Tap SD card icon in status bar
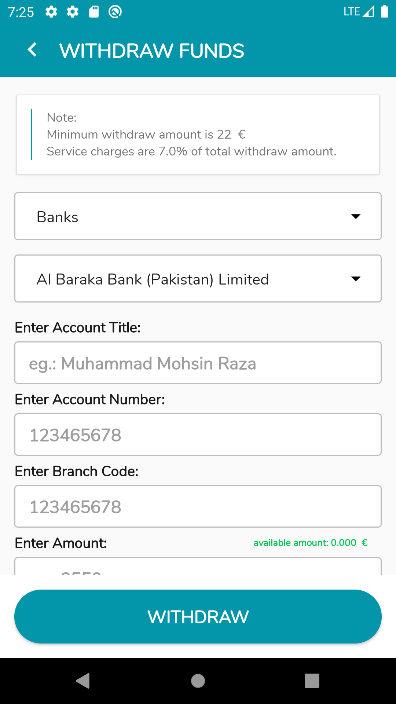The image size is (396, 704). tap(94, 12)
